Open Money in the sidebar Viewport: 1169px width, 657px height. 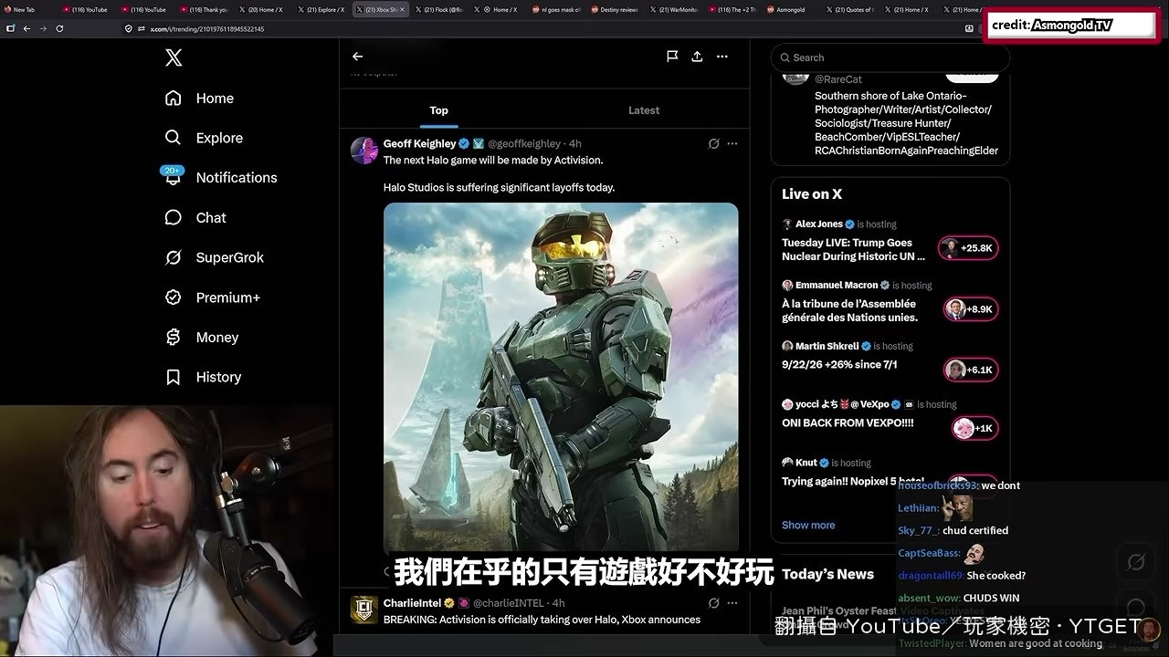201,338
